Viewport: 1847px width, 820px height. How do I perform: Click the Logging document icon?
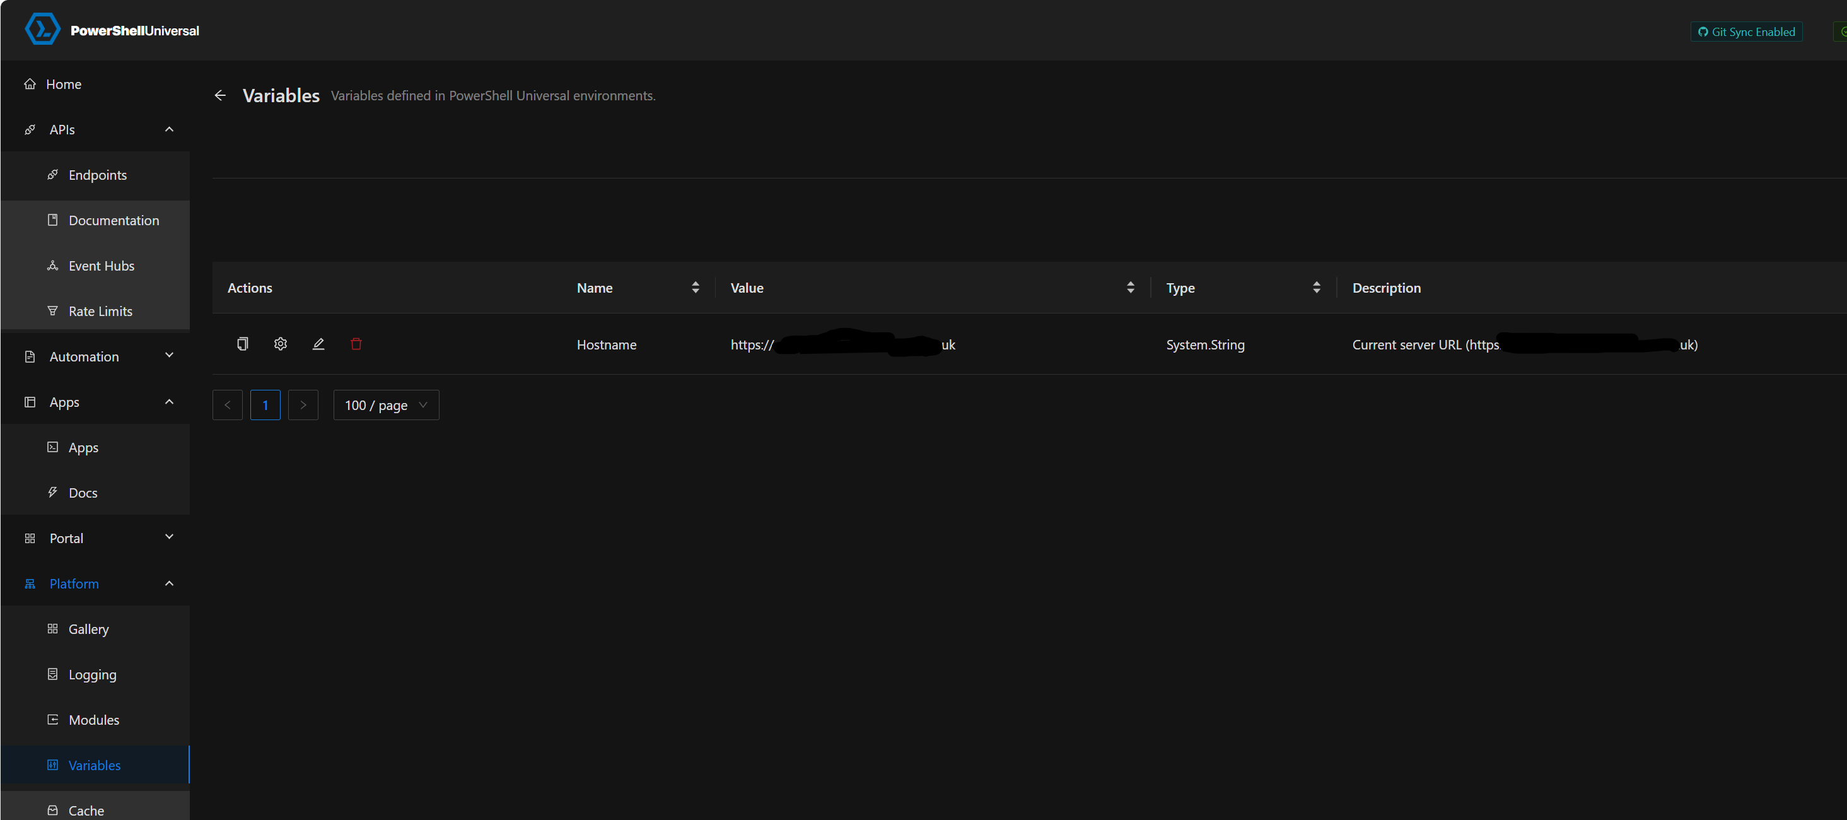pos(52,674)
